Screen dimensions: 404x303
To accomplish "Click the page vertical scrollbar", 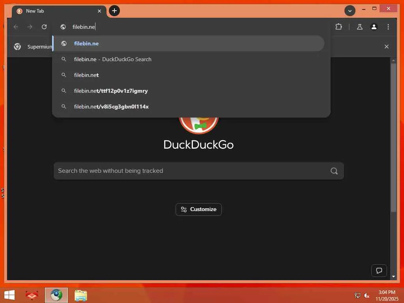I will click(393, 137).
